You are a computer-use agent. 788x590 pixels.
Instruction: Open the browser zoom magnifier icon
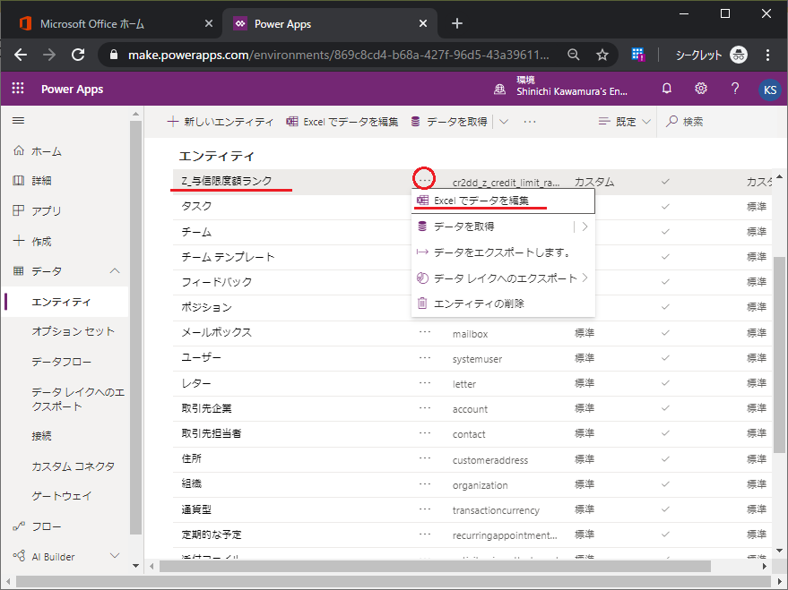pos(574,55)
